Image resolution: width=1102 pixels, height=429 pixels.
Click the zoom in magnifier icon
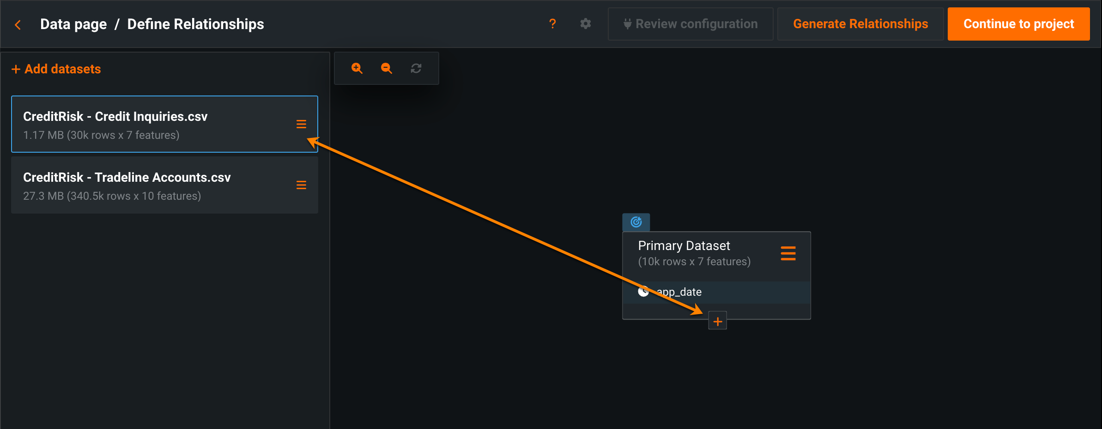(x=357, y=68)
